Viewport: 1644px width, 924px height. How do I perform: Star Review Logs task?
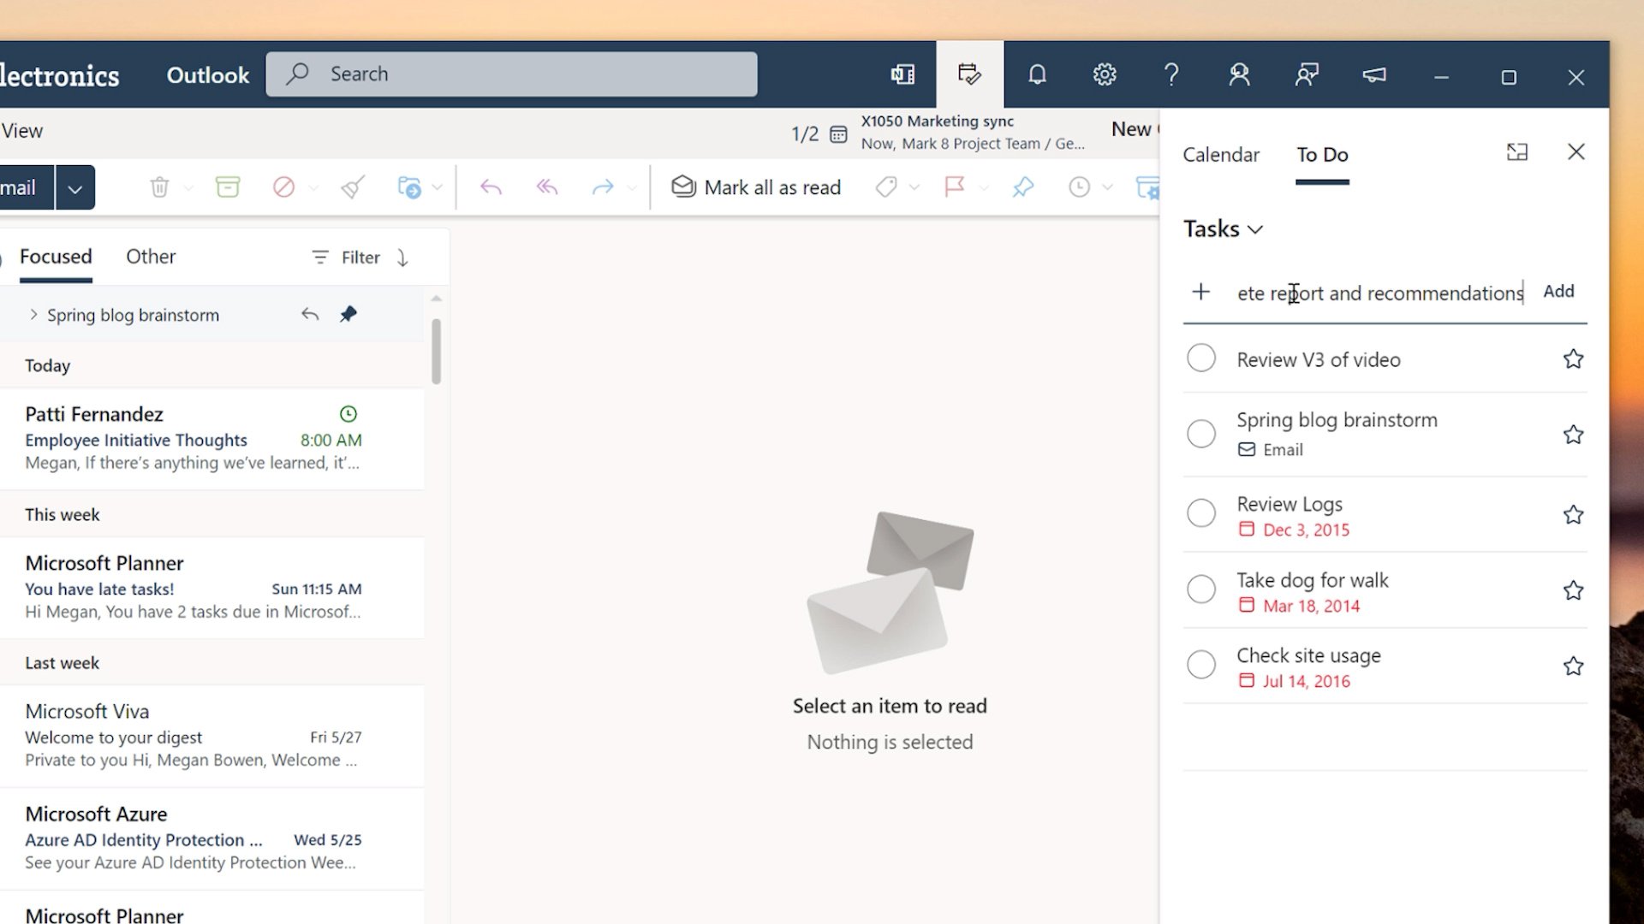[1573, 514]
